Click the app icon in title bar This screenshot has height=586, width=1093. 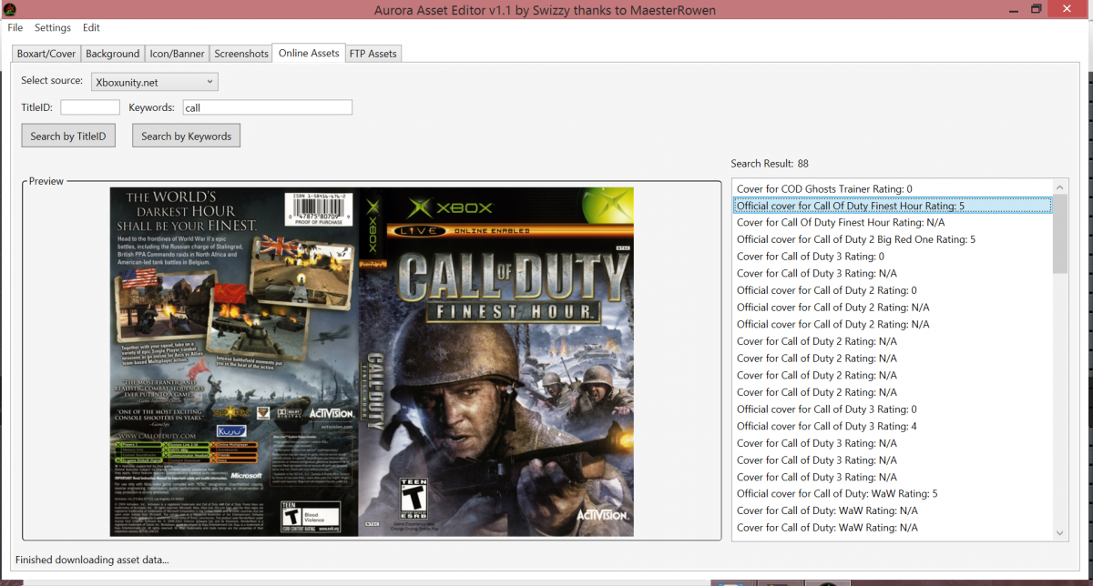[8, 10]
